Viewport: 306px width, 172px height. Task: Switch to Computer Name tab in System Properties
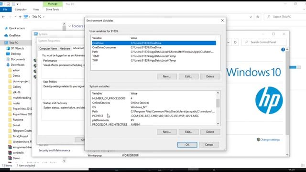[x=48, y=49]
